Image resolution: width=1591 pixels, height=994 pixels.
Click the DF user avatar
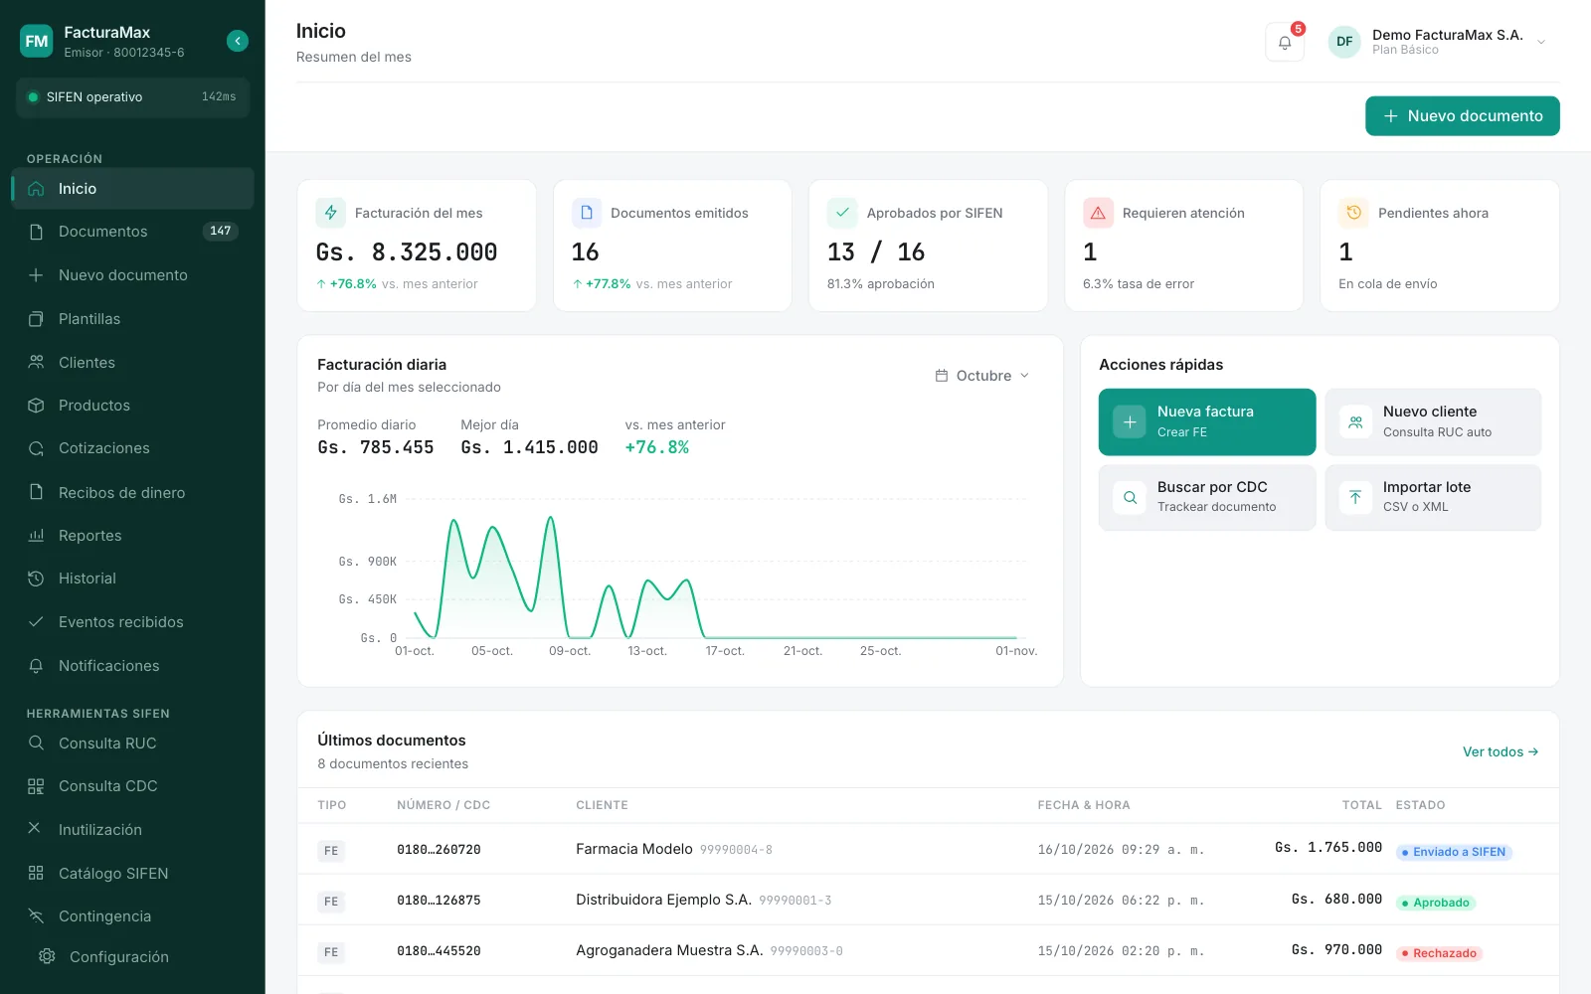pyautogui.click(x=1344, y=42)
